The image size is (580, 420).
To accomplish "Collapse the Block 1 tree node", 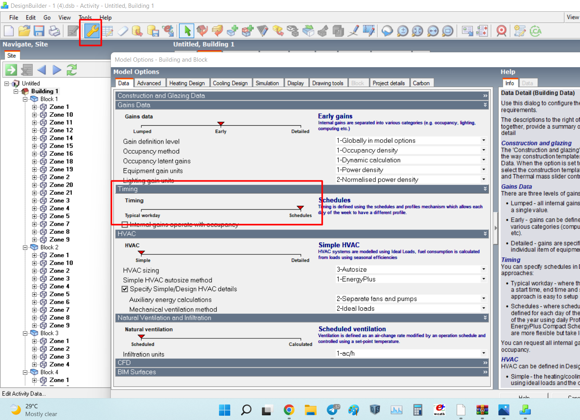I will pyautogui.click(x=25, y=99).
